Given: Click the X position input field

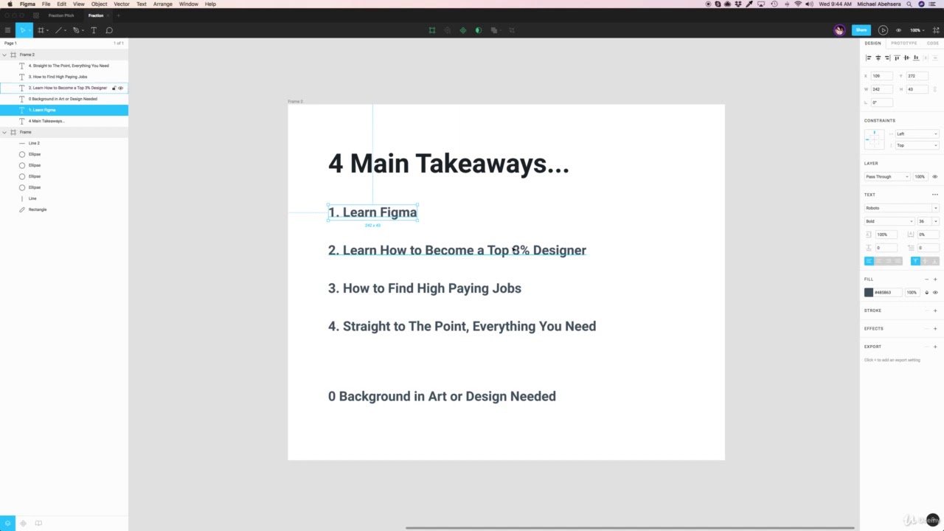Looking at the screenshot, I should point(881,76).
